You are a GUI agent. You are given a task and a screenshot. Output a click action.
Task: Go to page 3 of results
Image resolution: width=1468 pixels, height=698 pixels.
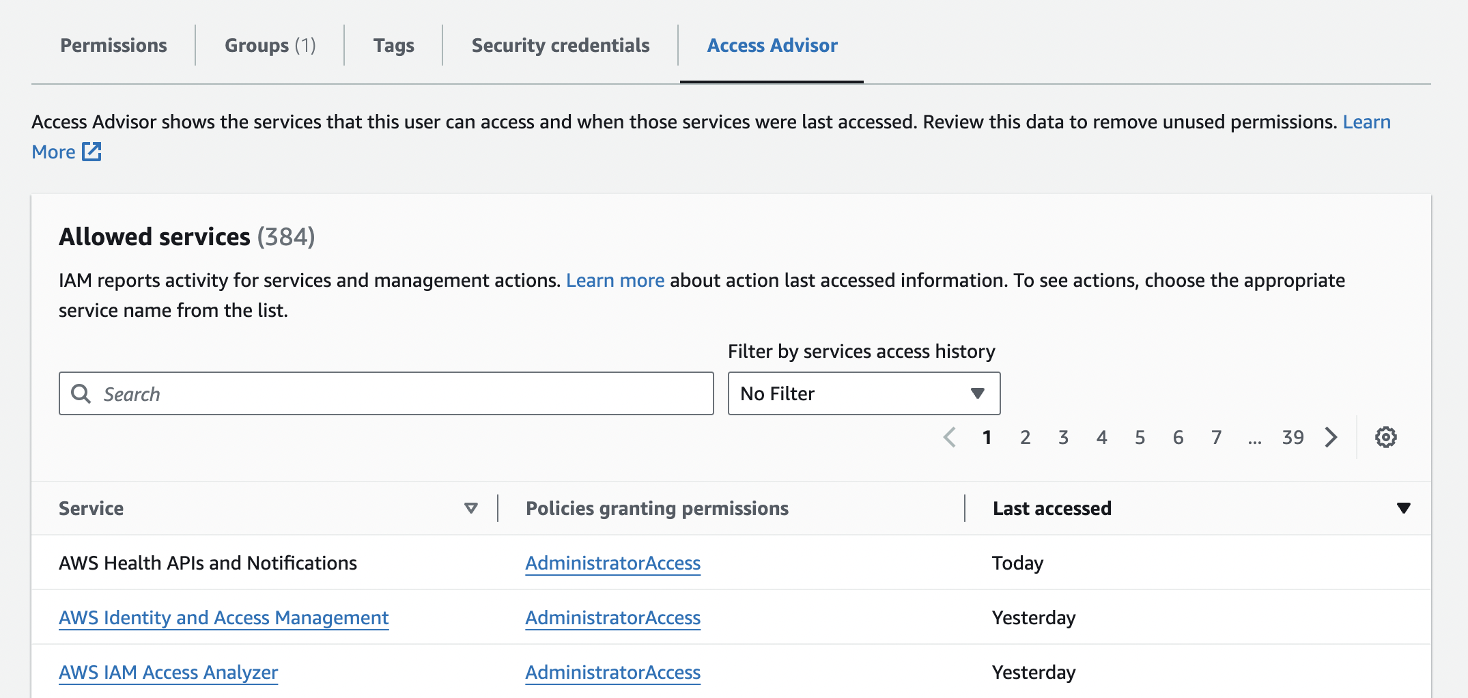coord(1063,437)
